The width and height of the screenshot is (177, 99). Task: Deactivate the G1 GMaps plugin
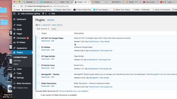[45, 50]
